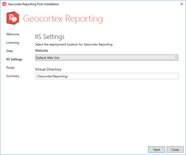Screen dimensions: 186x155
Task: Go to the Licensing step
Action: tap(13, 43)
